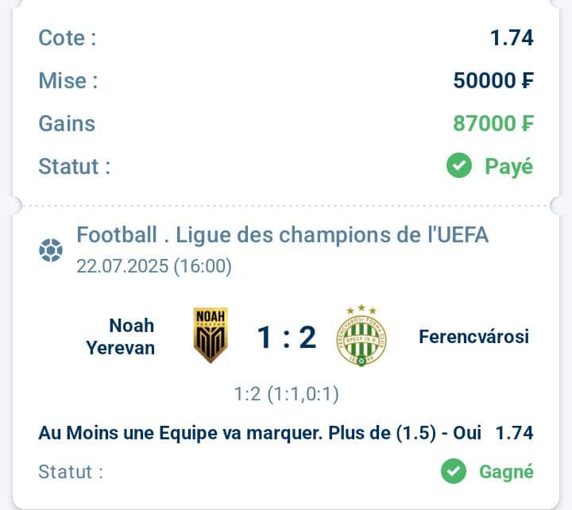
Task: Click the 1 : 2 final score
Action: [x=286, y=338]
